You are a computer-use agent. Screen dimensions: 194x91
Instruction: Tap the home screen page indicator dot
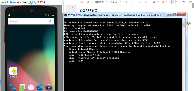(31, 81)
